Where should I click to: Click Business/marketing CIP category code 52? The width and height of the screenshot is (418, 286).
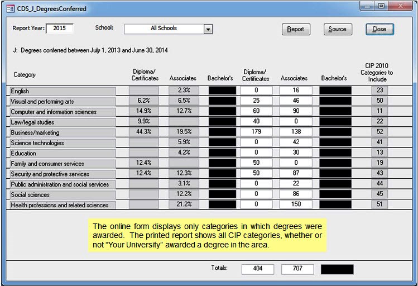[379, 132]
